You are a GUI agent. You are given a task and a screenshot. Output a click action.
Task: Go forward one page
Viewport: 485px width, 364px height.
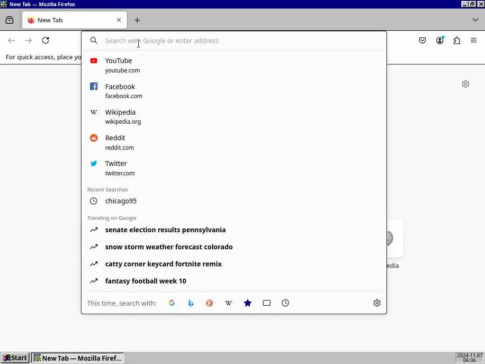coord(28,41)
